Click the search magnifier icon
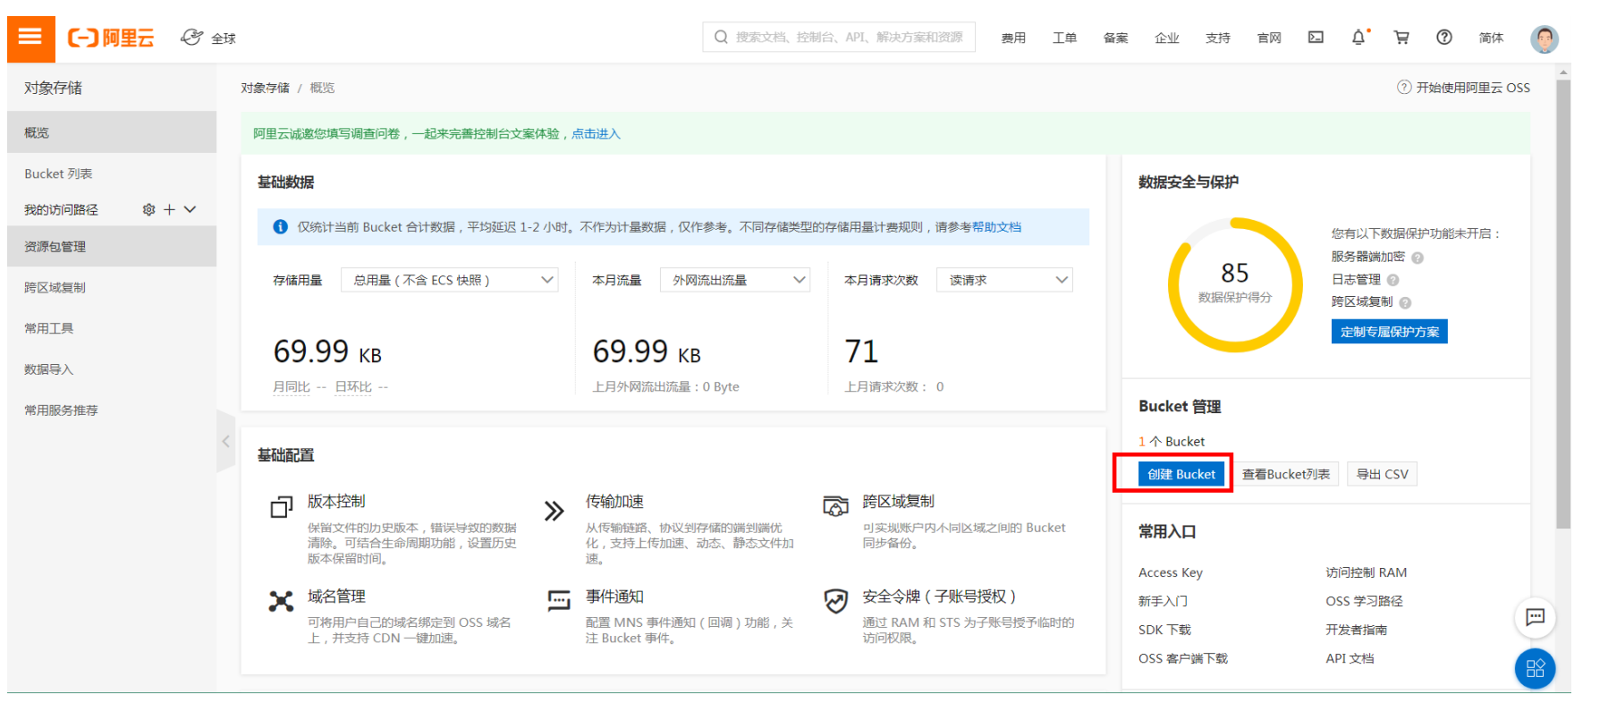The image size is (1608, 728). [721, 38]
